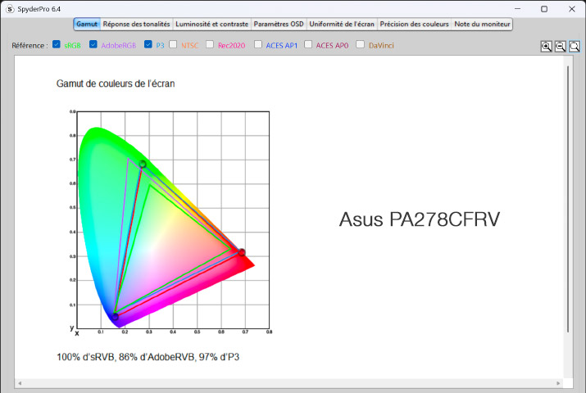Uncheck the sRGB reference checkbox
This screenshot has width=586, height=393.
click(x=57, y=44)
